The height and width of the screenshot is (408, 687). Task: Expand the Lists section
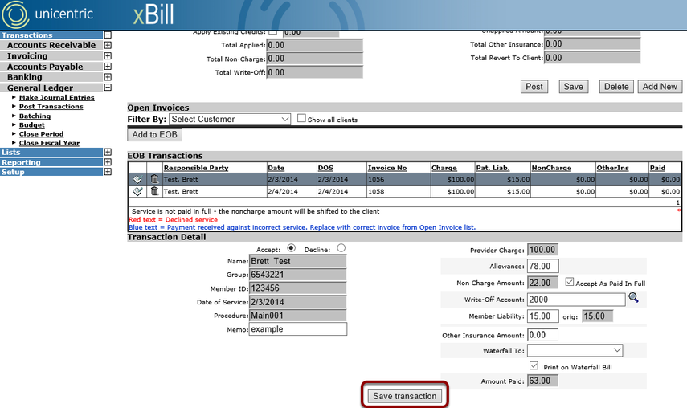[x=108, y=152]
